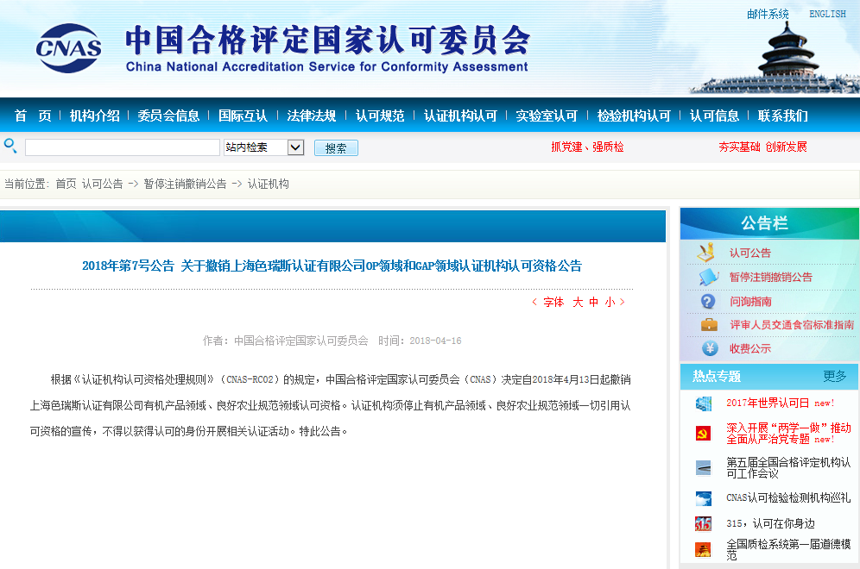Screen dimensions: 860x569
Task: Open the 315，认可在你身边 link
Action: pos(770,523)
